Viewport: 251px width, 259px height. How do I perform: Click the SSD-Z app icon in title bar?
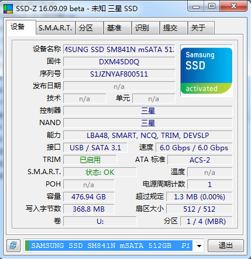click(8, 9)
